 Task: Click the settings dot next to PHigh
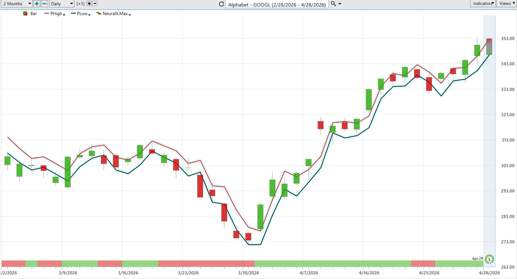tap(64, 15)
